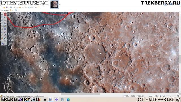Crop to selection with the toolbar icon
This screenshot has height=102, width=181.
(x=23, y=8)
